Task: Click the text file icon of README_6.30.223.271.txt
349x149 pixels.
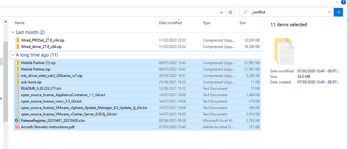Action: point(18,88)
